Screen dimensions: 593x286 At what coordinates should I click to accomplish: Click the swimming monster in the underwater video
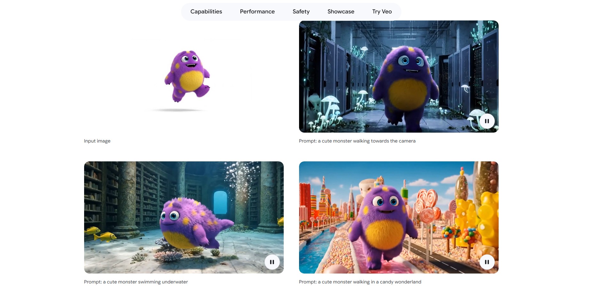[x=189, y=224]
